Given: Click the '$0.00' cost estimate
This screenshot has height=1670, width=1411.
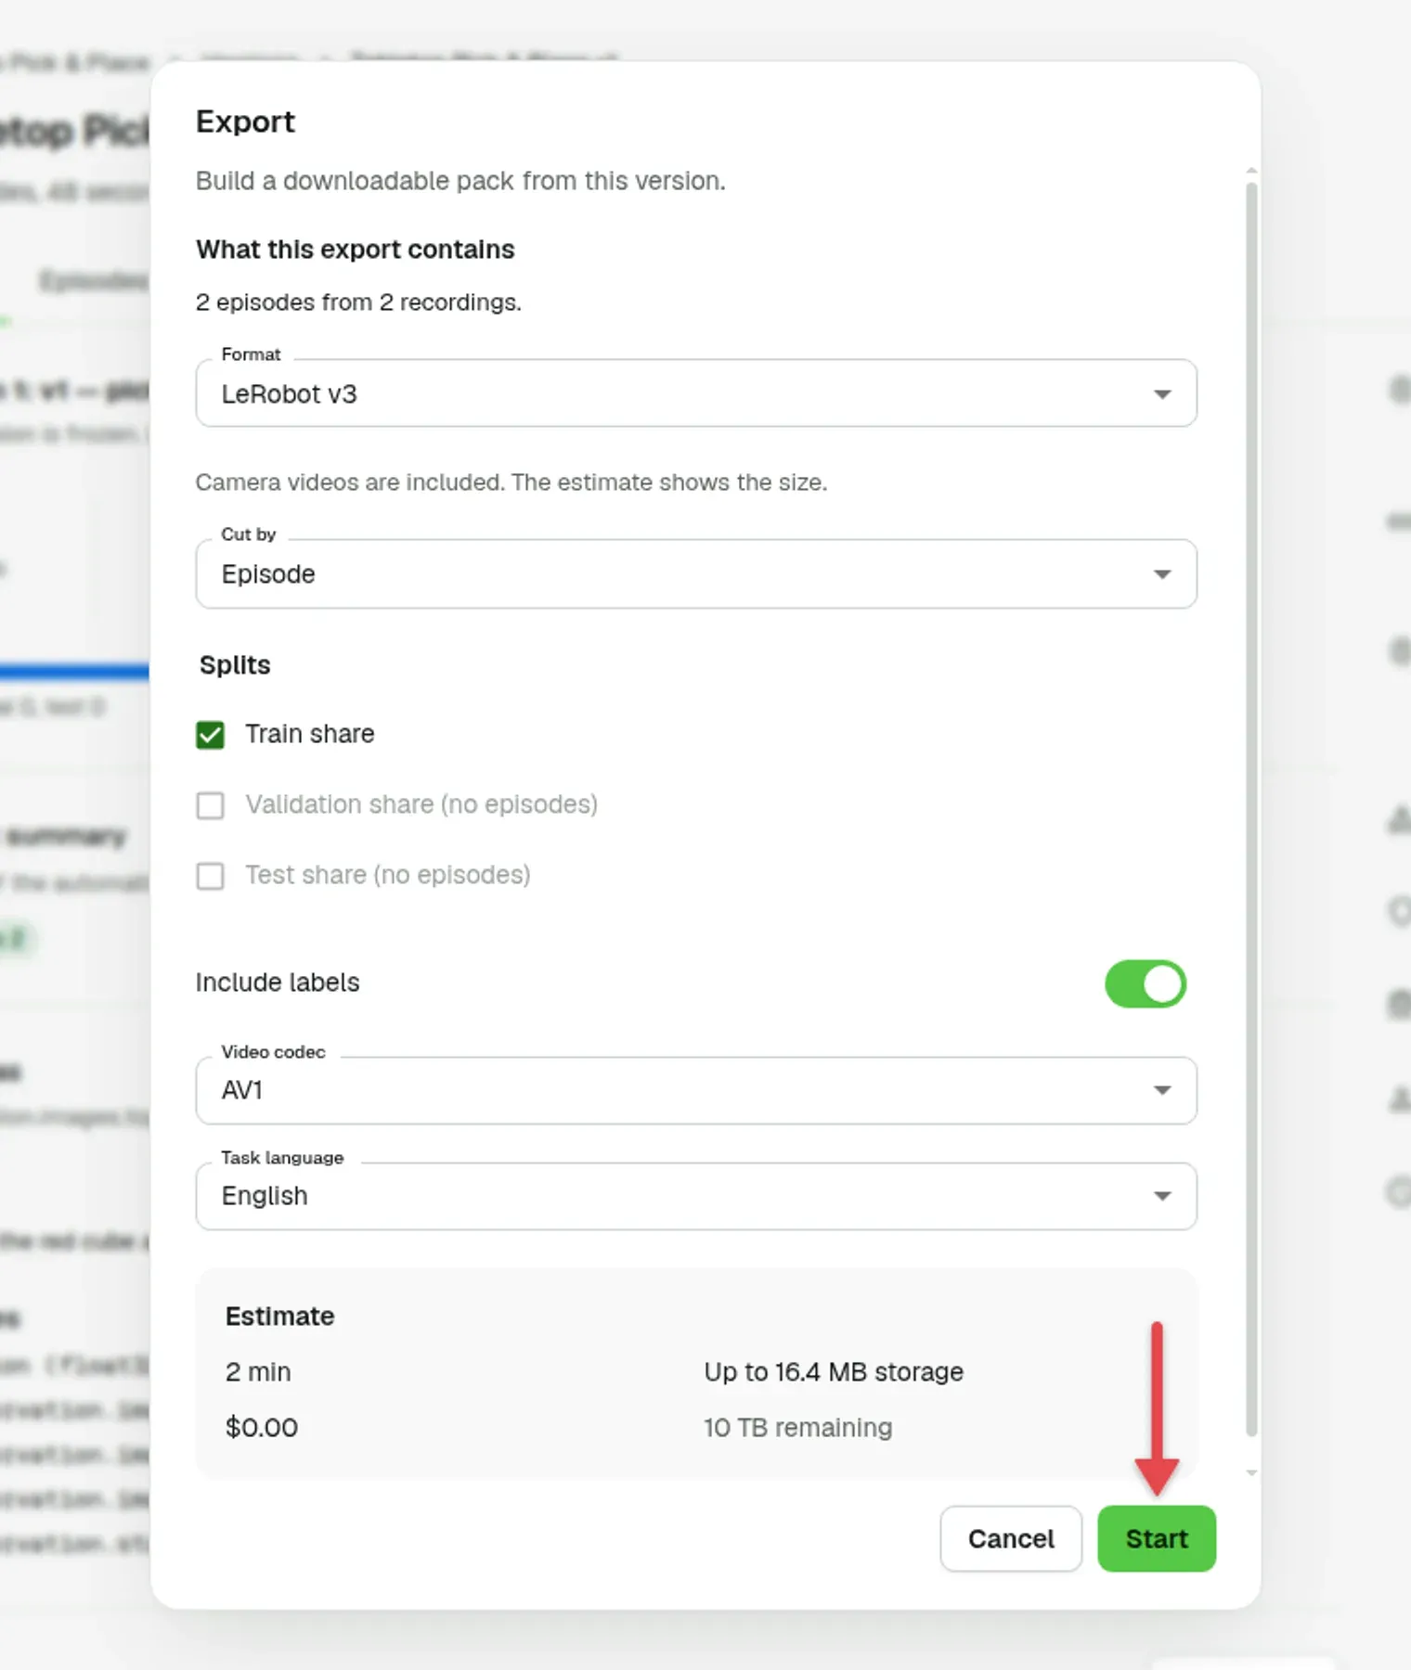Looking at the screenshot, I should point(262,1427).
